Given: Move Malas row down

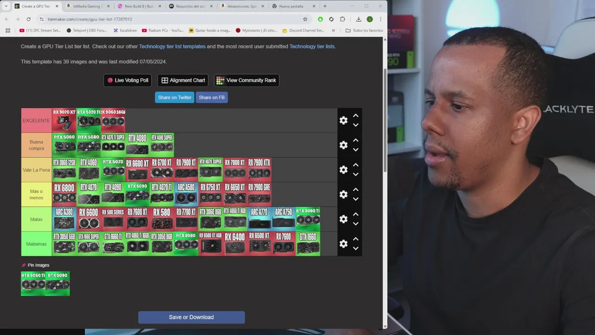Looking at the screenshot, I should [x=356, y=224].
